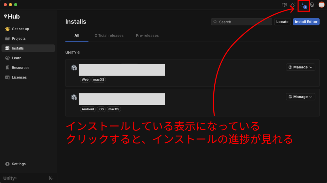Open the downloads progress icon
The height and width of the screenshot is (183, 327).
(303, 5)
